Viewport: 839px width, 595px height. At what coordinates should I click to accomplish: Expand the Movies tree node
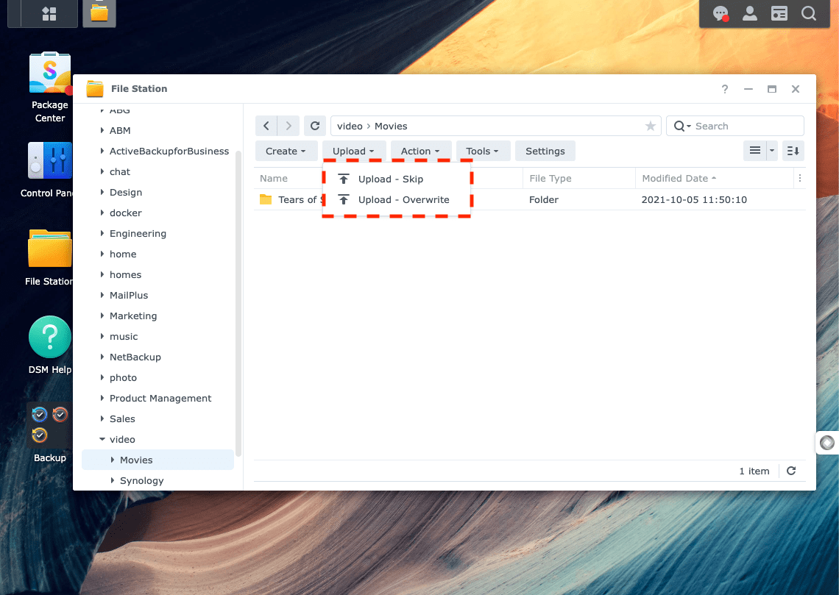(112, 460)
